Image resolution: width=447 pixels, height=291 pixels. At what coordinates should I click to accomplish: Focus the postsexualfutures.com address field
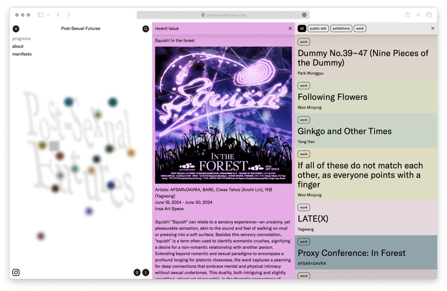click(223, 15)
